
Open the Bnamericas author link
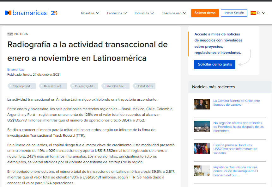point(16,69)
